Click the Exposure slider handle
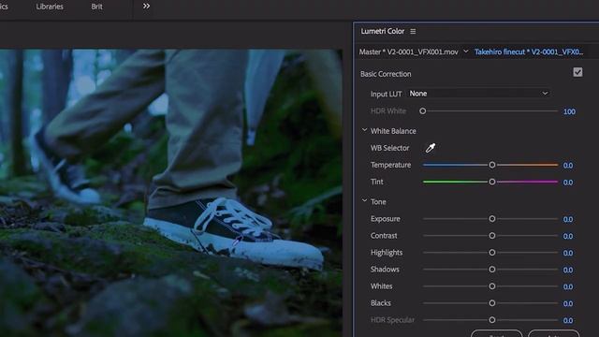Viewport: 599px width, 337px height. (x=492, y=218)
